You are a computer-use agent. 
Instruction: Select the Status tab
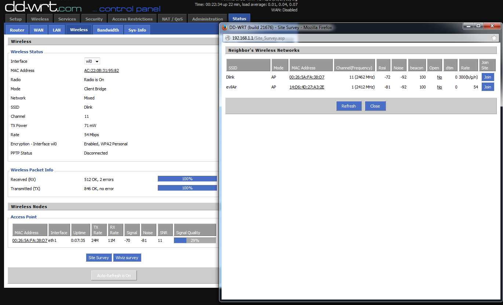[239, 18]
